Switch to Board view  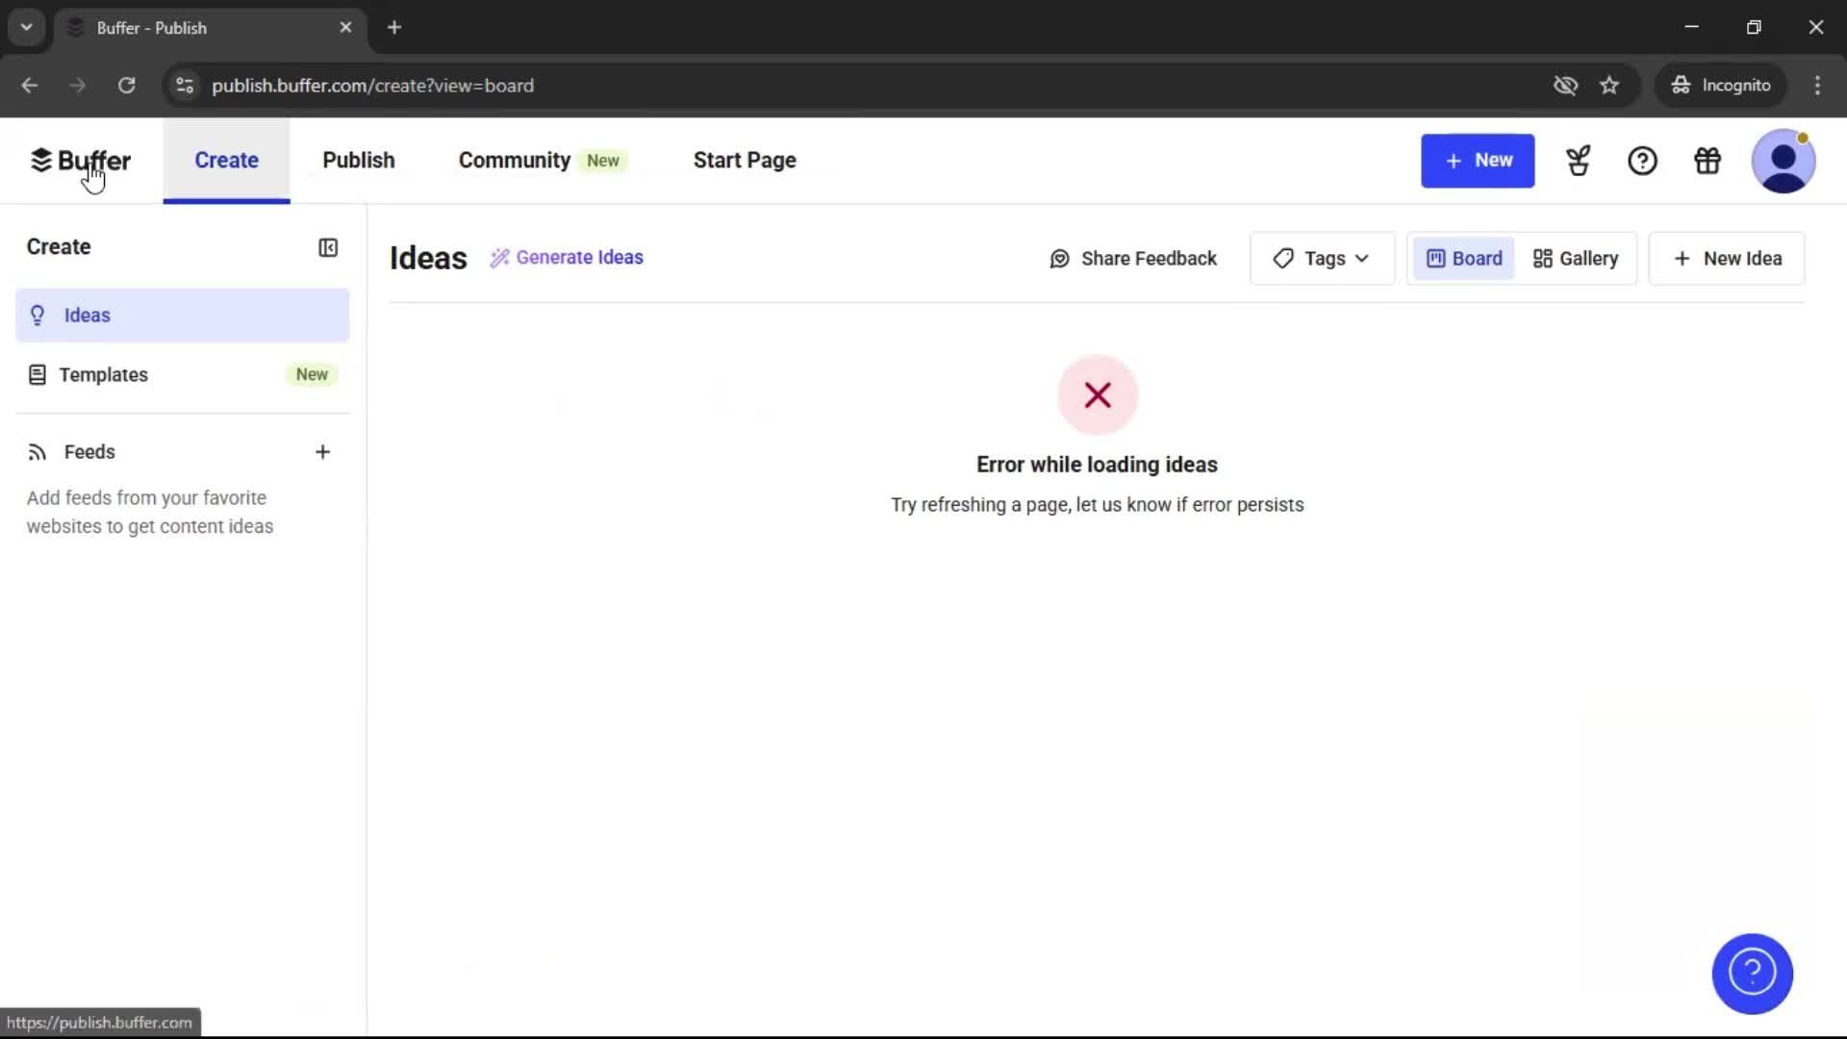pos(1463,258)
